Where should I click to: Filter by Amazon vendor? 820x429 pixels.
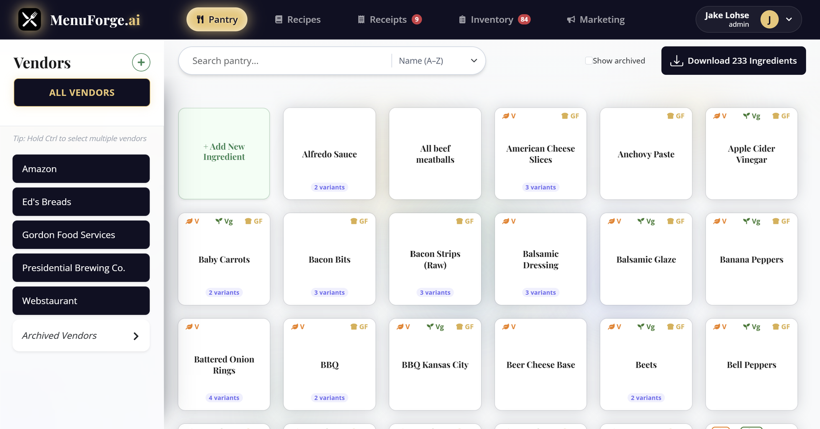[81, 169]
